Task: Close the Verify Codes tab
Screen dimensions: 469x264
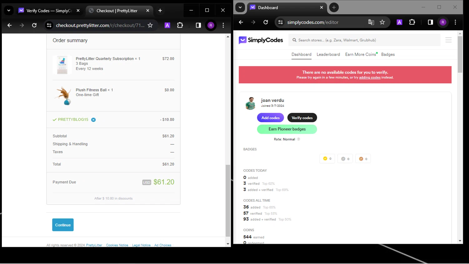Action: (78, 11)
